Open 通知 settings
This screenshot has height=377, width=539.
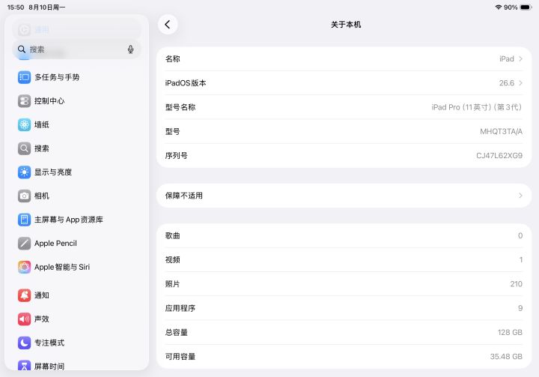click(76, 295)
